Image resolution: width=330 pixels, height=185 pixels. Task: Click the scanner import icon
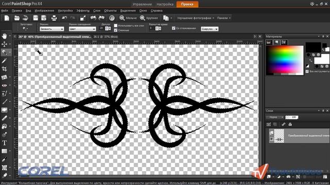(x=25, y=18)
